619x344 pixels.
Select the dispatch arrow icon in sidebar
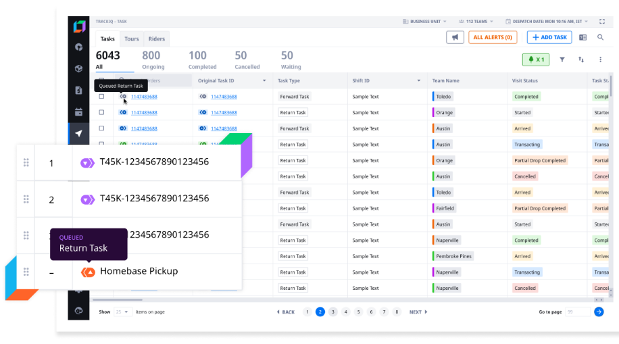(79, 134)
